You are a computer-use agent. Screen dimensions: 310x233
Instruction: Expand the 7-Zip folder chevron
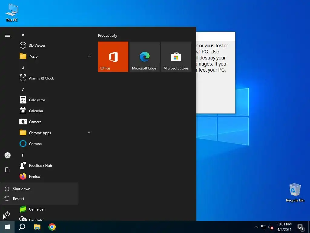(89, 56)
